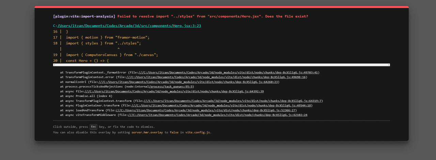This screenshot has width=436, height=160.
Task: Click the "const Hero" code line 20
Action: coord(87,61)
